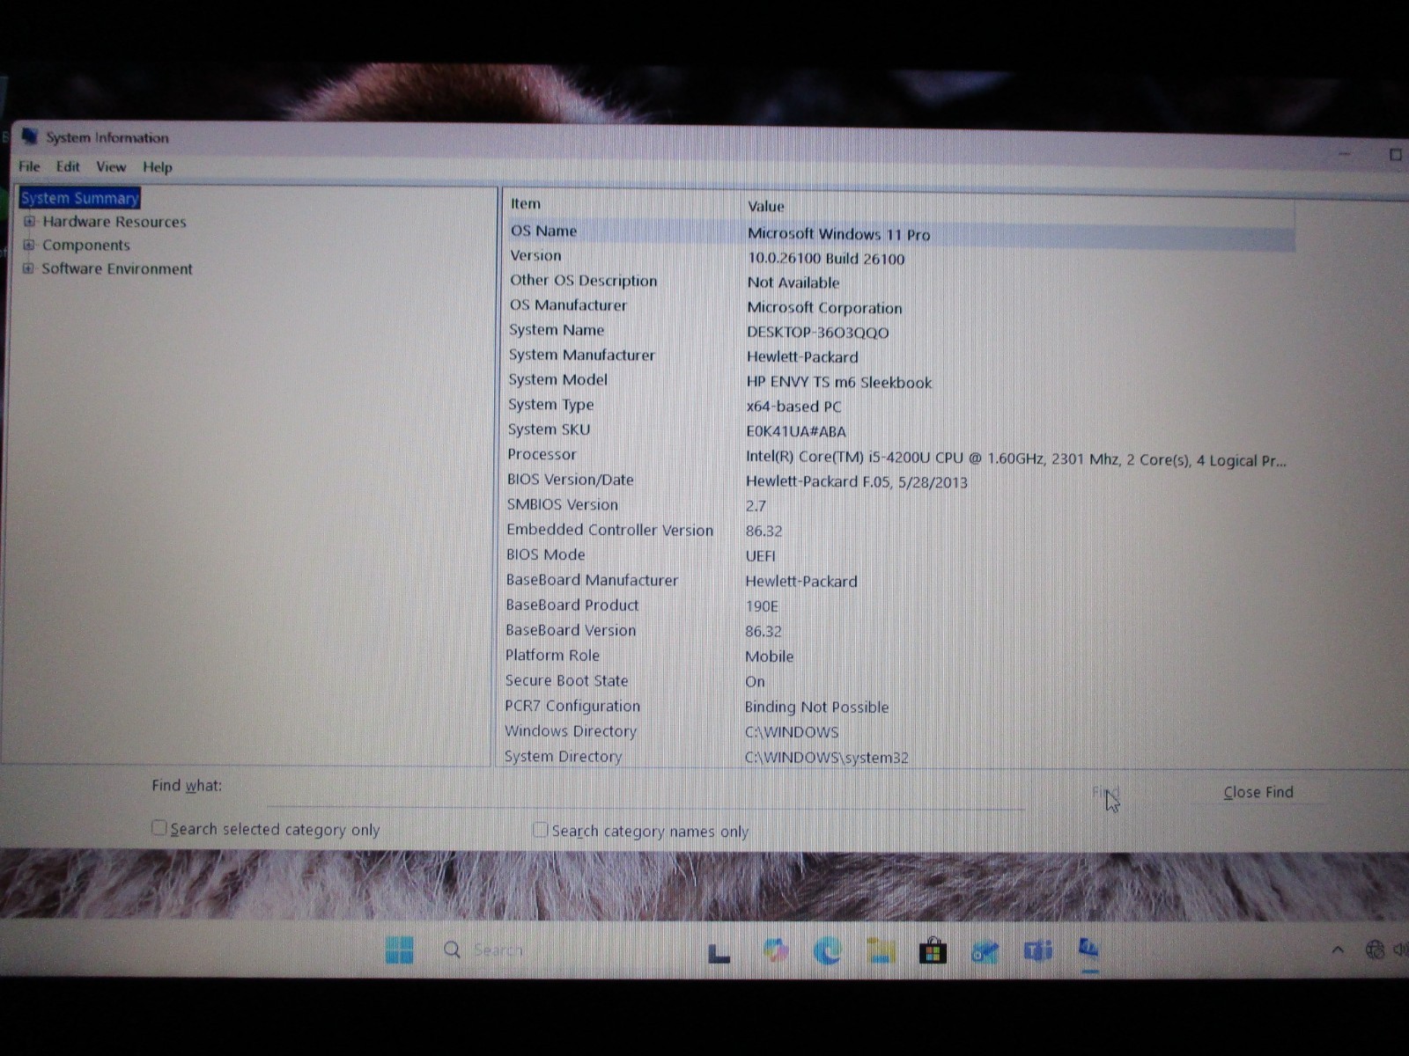Select the Embedded Controller Version row
Image resolution: width=1409 pixels, height=1056 pixels.
tap(900, 531)
